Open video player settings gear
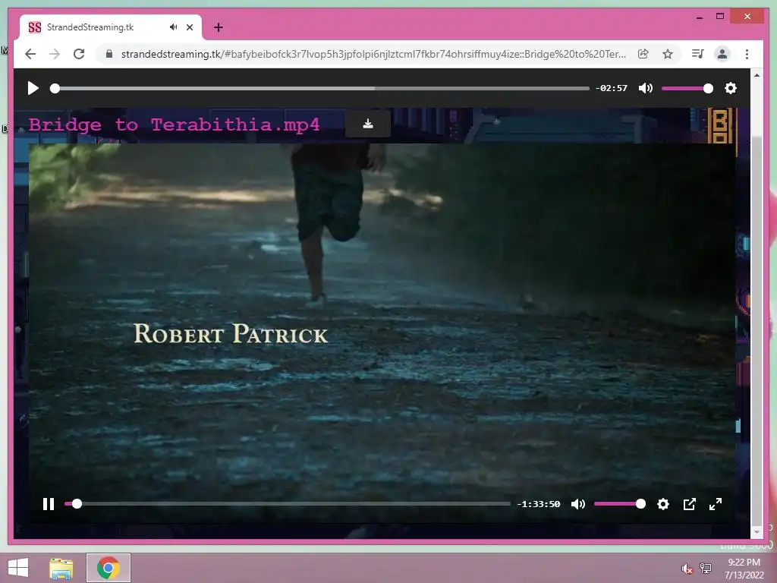The width and height of the screenshot is (777, 583). tap(663, 504)
